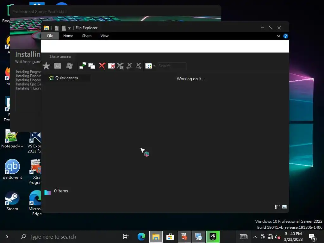The height and width of the screenshot is (243, 324).
Task: Click the red X delete icon
Action: point(102,66)
